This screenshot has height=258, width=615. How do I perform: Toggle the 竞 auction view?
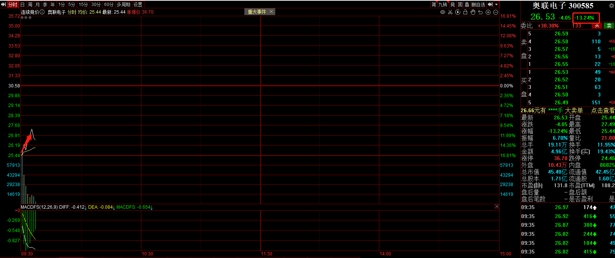[x=453, y=5]
